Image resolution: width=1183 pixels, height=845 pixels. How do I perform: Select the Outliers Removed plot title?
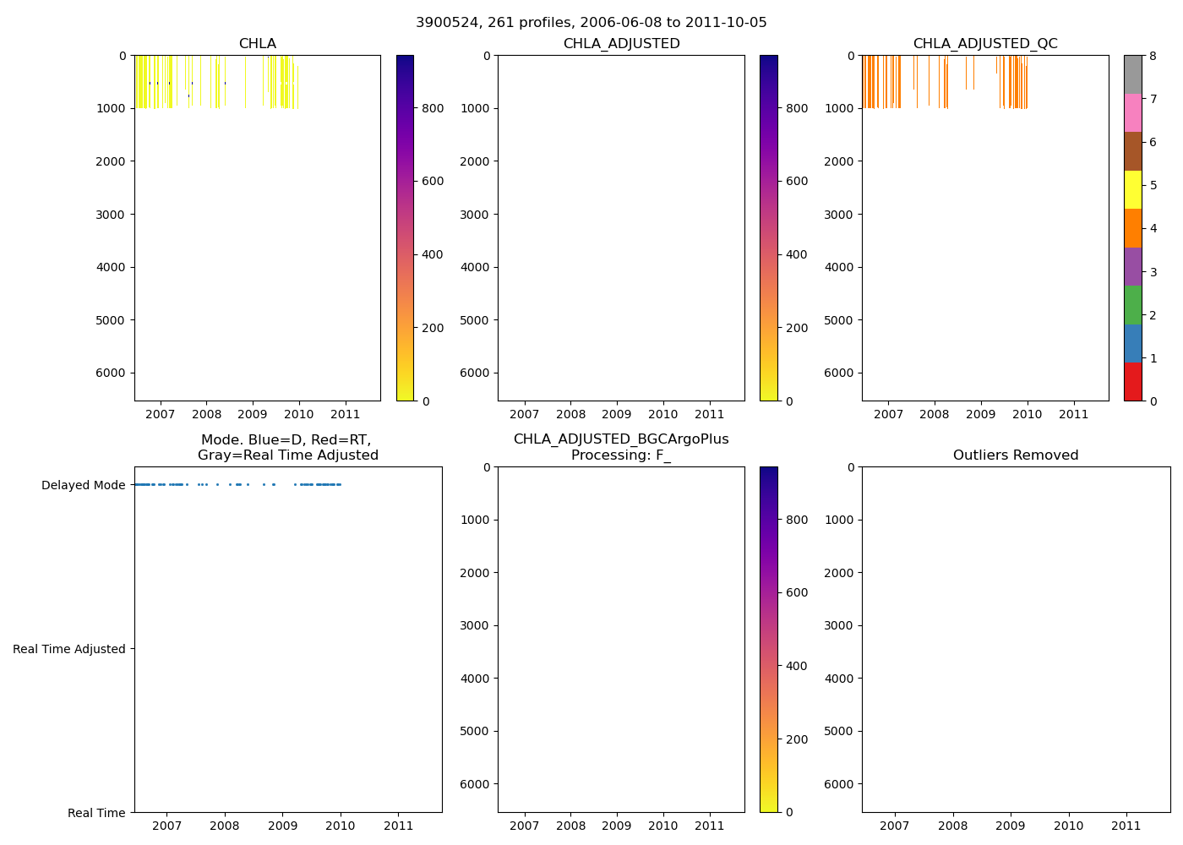coord(1015,455)
